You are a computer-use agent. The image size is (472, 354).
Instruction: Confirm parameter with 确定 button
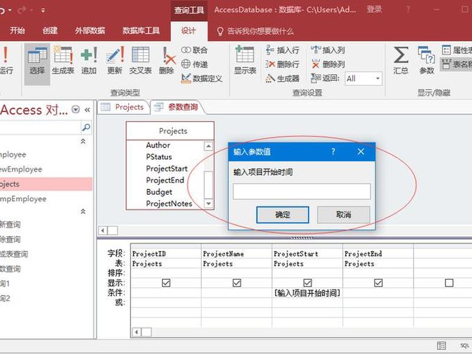(283, 215)
